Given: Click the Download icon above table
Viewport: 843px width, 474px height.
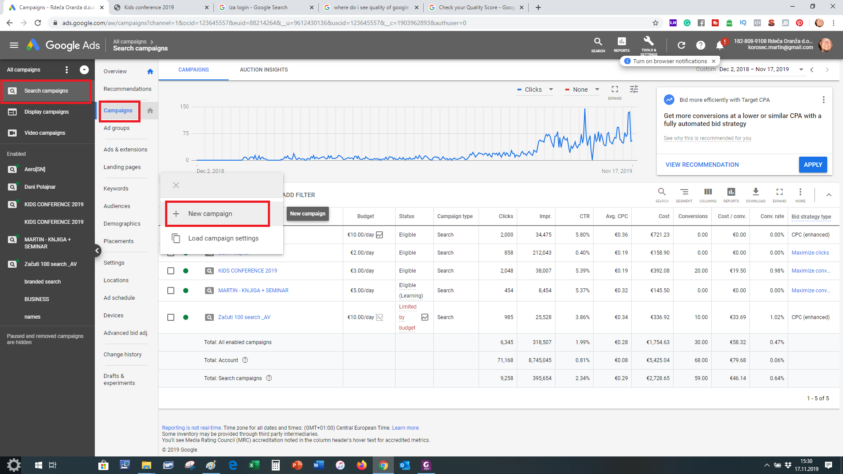Looking at the screenshot, I should [x=755, y=192].
